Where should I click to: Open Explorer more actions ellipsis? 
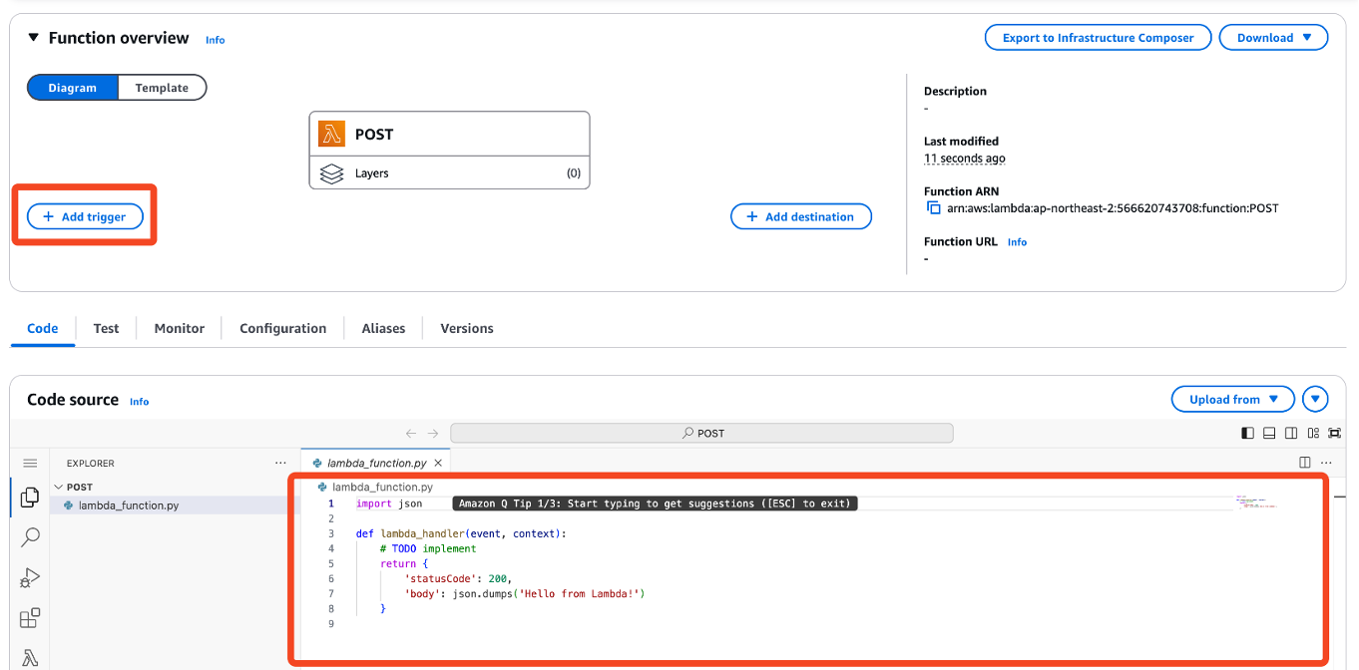[280, 464]
